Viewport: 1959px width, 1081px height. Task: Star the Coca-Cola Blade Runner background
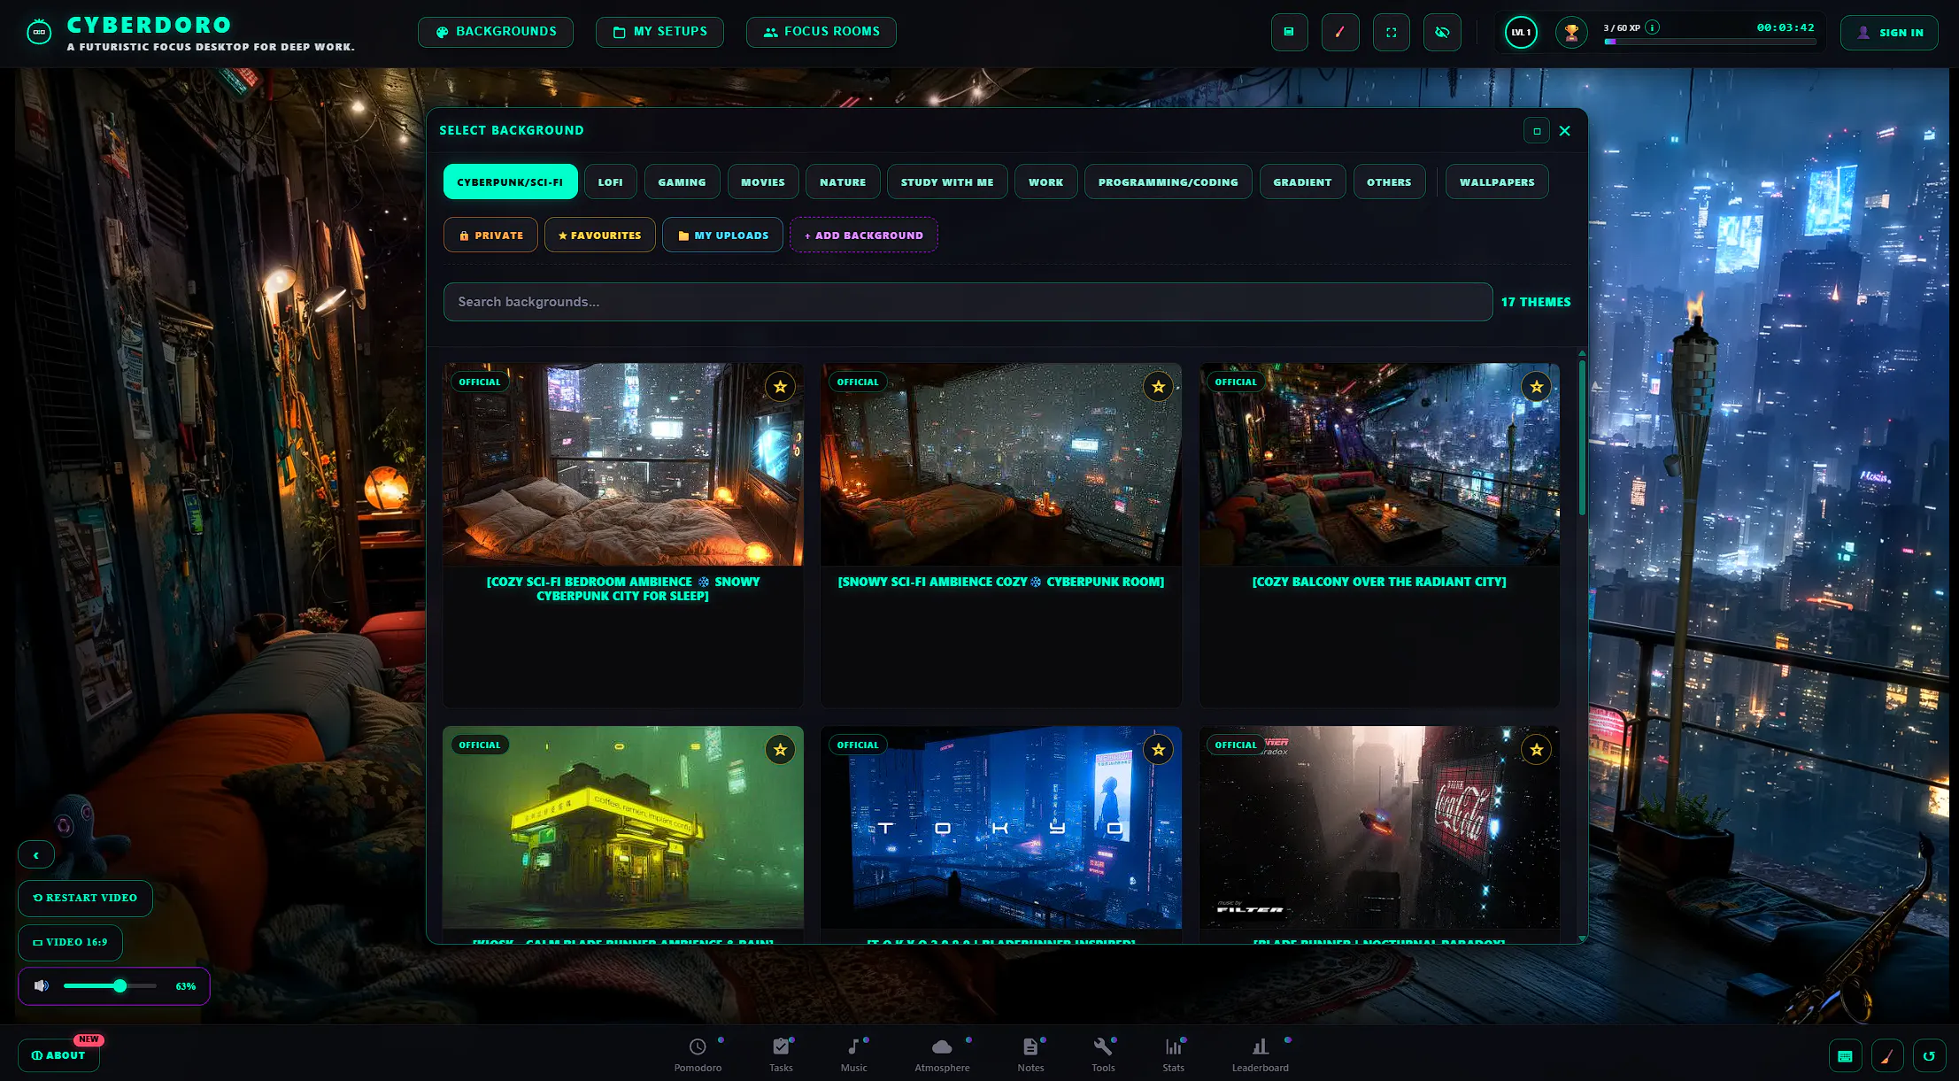[x=1537, y=750]
